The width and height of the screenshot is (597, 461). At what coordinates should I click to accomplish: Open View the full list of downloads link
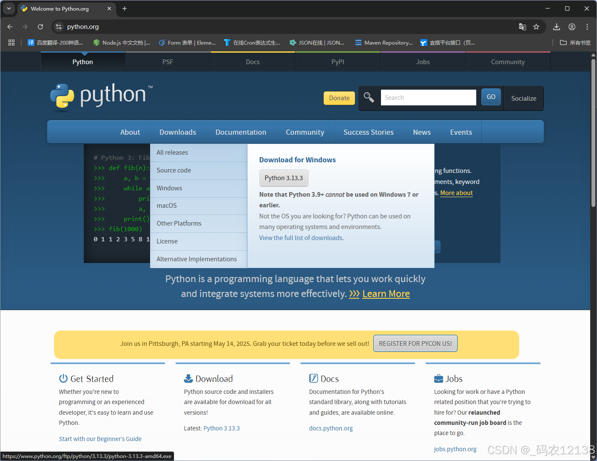301,238
